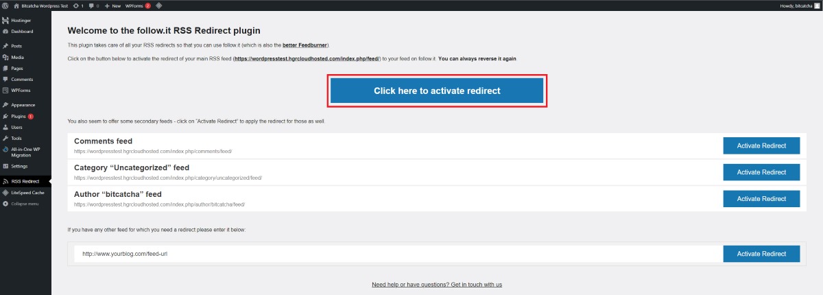Open WPForms in the top admin bar
Image resolution: width=823 pixels, height=295 pixels.
pyautogui.click(x=138, y=5)
